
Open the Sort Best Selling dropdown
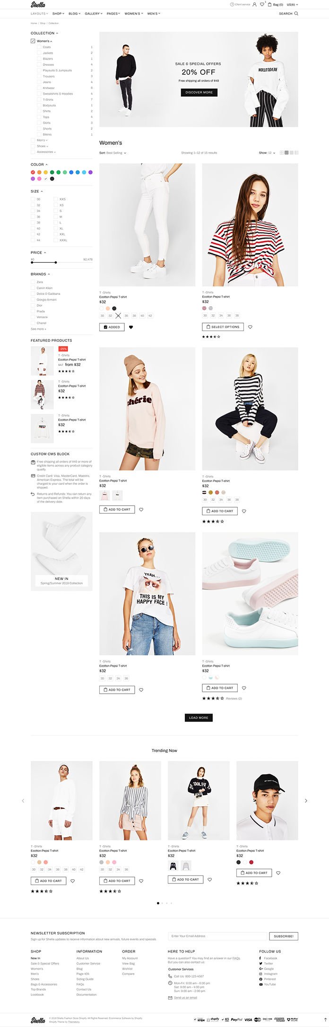113,153
